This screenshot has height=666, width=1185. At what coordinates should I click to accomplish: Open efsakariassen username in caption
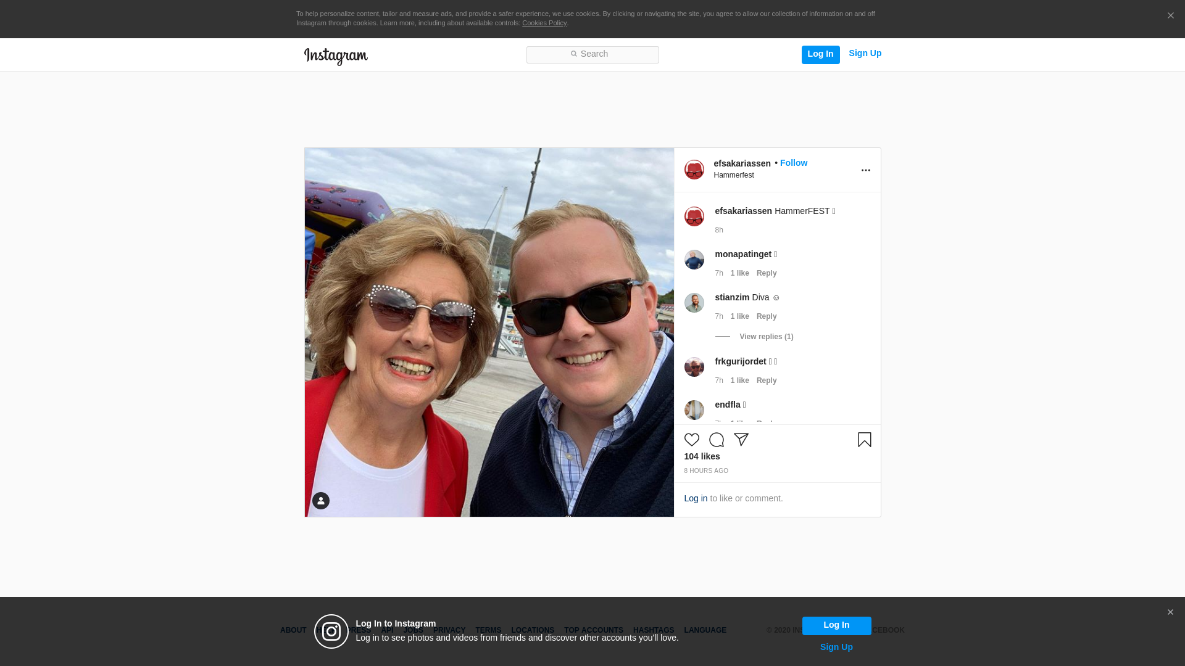[743, 211]
